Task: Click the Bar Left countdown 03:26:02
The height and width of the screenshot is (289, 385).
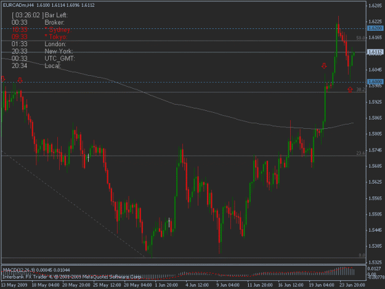Action: click(x=28, y=15)
